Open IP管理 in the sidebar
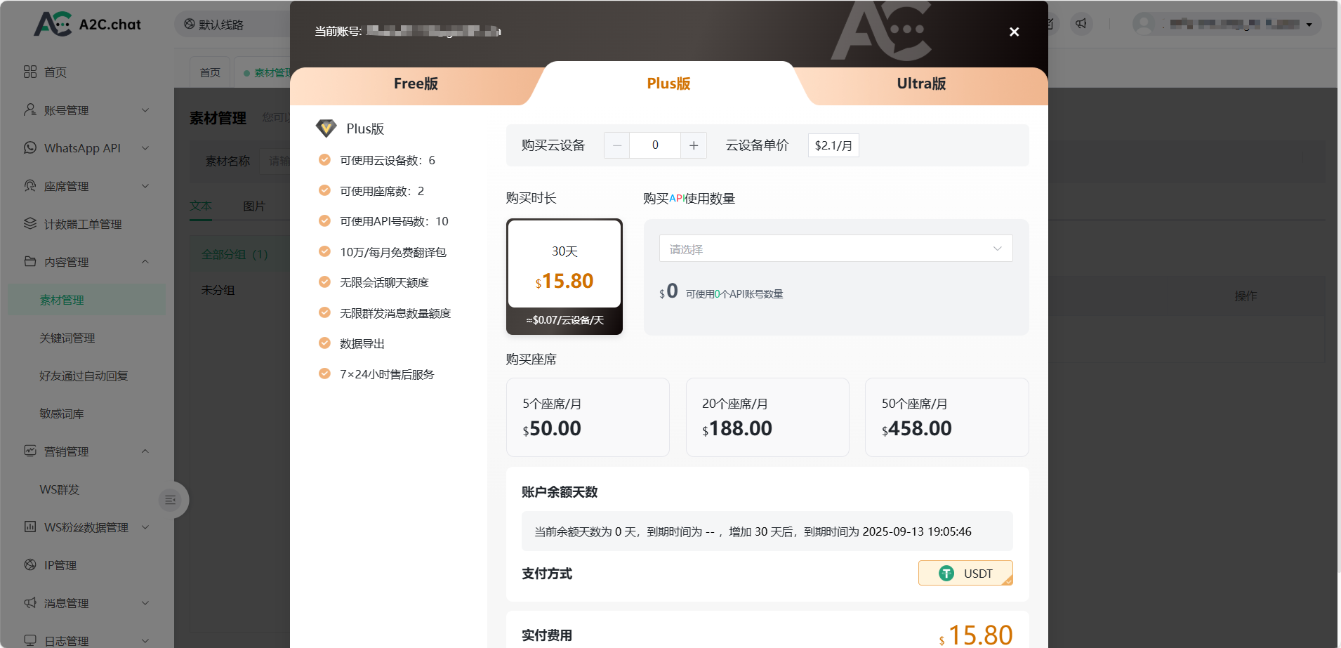This screenshot has height=648, width=1341. (x=60, y=565)
